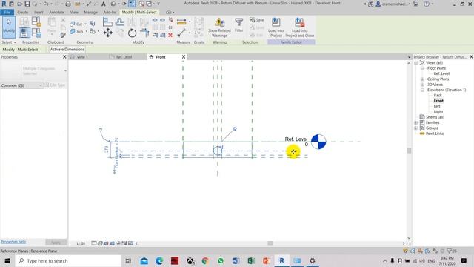This screenshot has width=474, height=267.
Task: Toggle Thin Lines in quick access toolbar
Action: point(132,4)
